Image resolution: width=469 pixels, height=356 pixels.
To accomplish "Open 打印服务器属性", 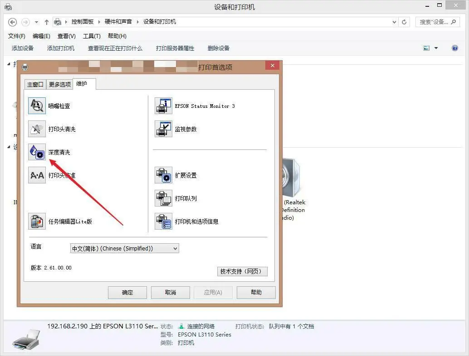I will click(x=175, y=48).
